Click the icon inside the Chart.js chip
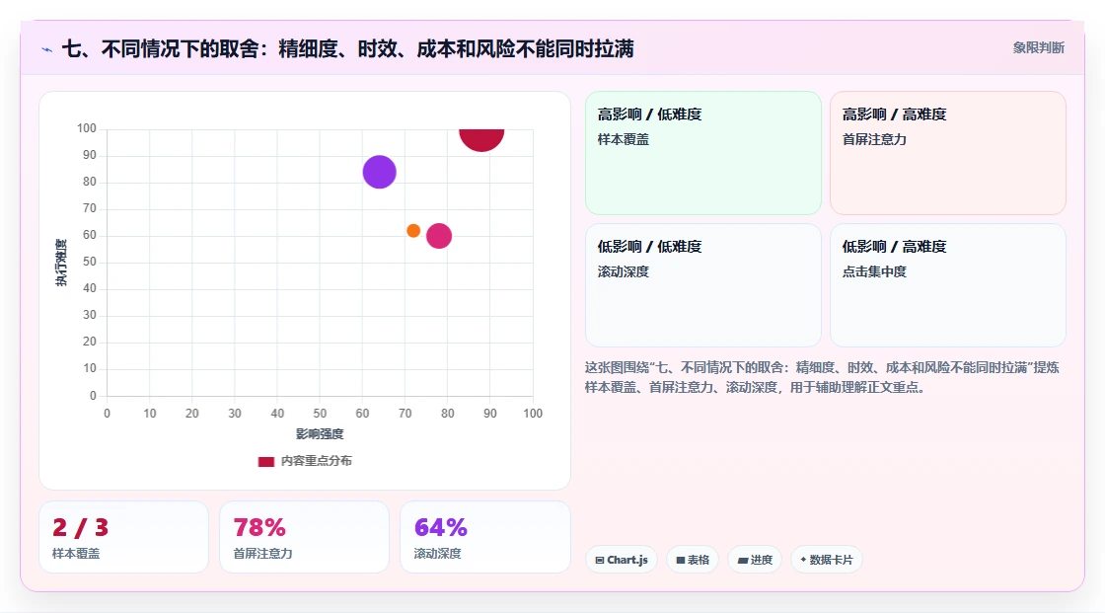This screenshot has height=613, width=1105. [600, 560]
